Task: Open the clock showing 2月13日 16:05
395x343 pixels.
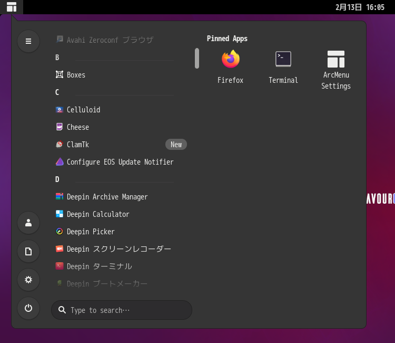Action: (360, 7)
